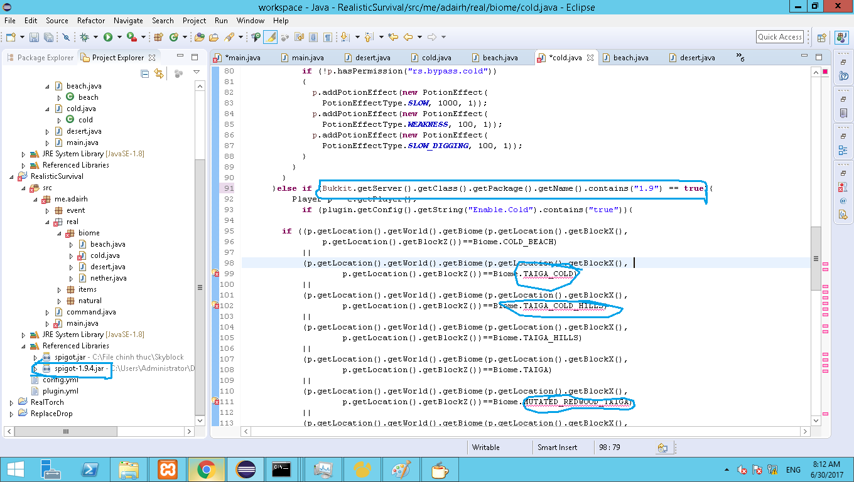
Task: Click the Save All toolbar icon
Action: [48, 38]
